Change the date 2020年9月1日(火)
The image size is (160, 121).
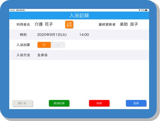tap(52, 35)
